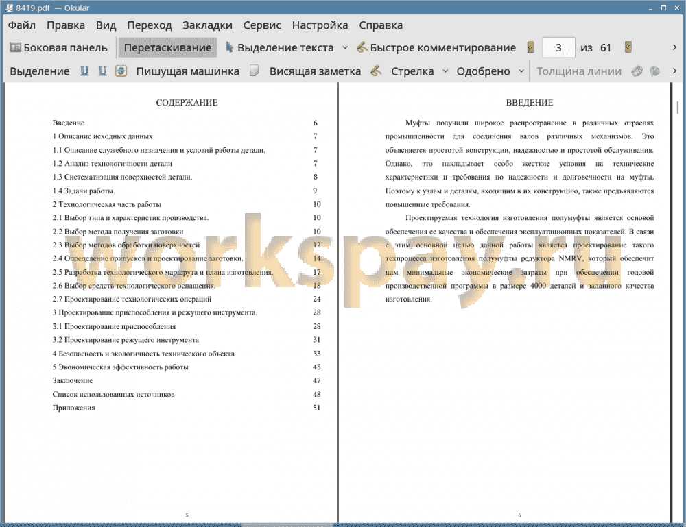
Task: Click the 'Приложения' contents entry
Action: (x=73, y=408)
